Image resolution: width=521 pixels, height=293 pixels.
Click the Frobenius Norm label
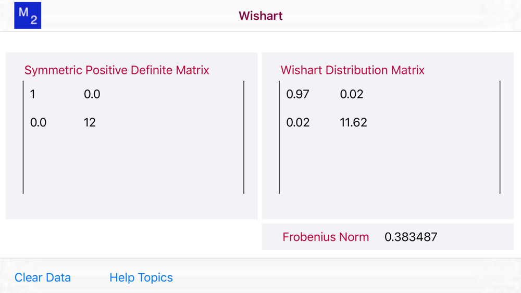[326, 237]
